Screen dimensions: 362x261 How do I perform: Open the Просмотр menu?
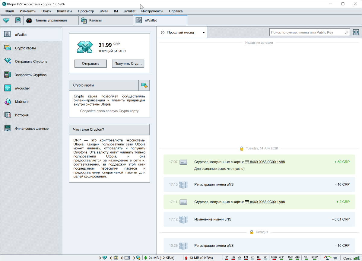[86, 11]
